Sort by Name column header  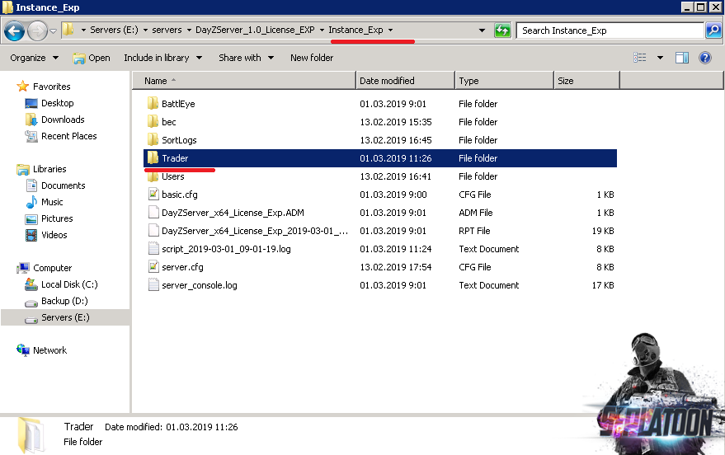[x=244, y=81]
